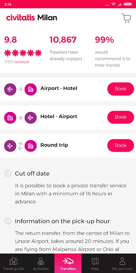Viewport: 136px width, 273px height.
Task: Tap the Travel guide map icon
Action: pos(14,261)
